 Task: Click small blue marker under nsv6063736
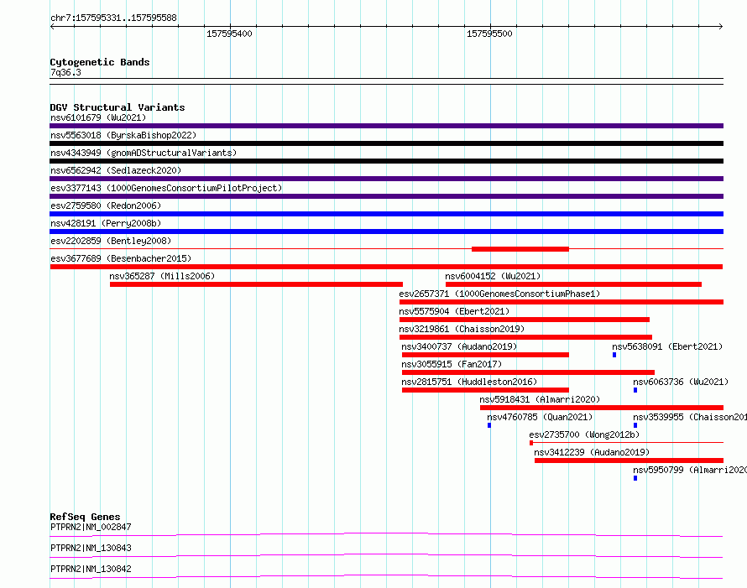tap(635, 390)
